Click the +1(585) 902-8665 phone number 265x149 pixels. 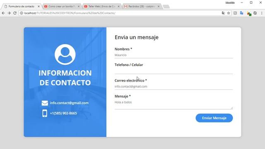(63, 113)
